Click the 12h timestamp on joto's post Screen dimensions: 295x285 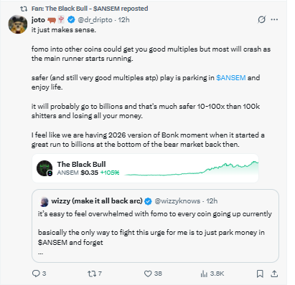point(123,20)
